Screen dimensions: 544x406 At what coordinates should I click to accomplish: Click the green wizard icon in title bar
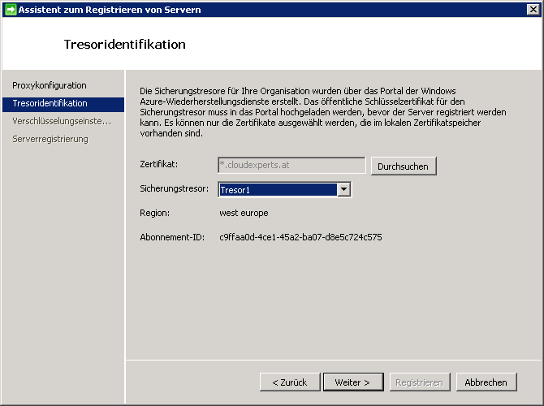10,10
